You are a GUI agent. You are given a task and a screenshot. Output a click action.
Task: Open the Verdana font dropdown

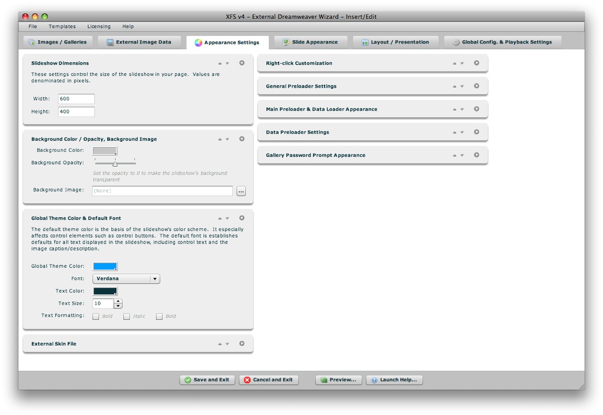[154, 279]
